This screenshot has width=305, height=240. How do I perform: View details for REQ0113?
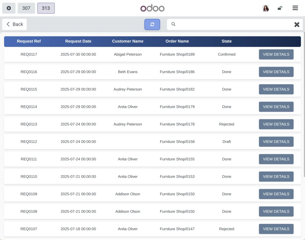276,124
